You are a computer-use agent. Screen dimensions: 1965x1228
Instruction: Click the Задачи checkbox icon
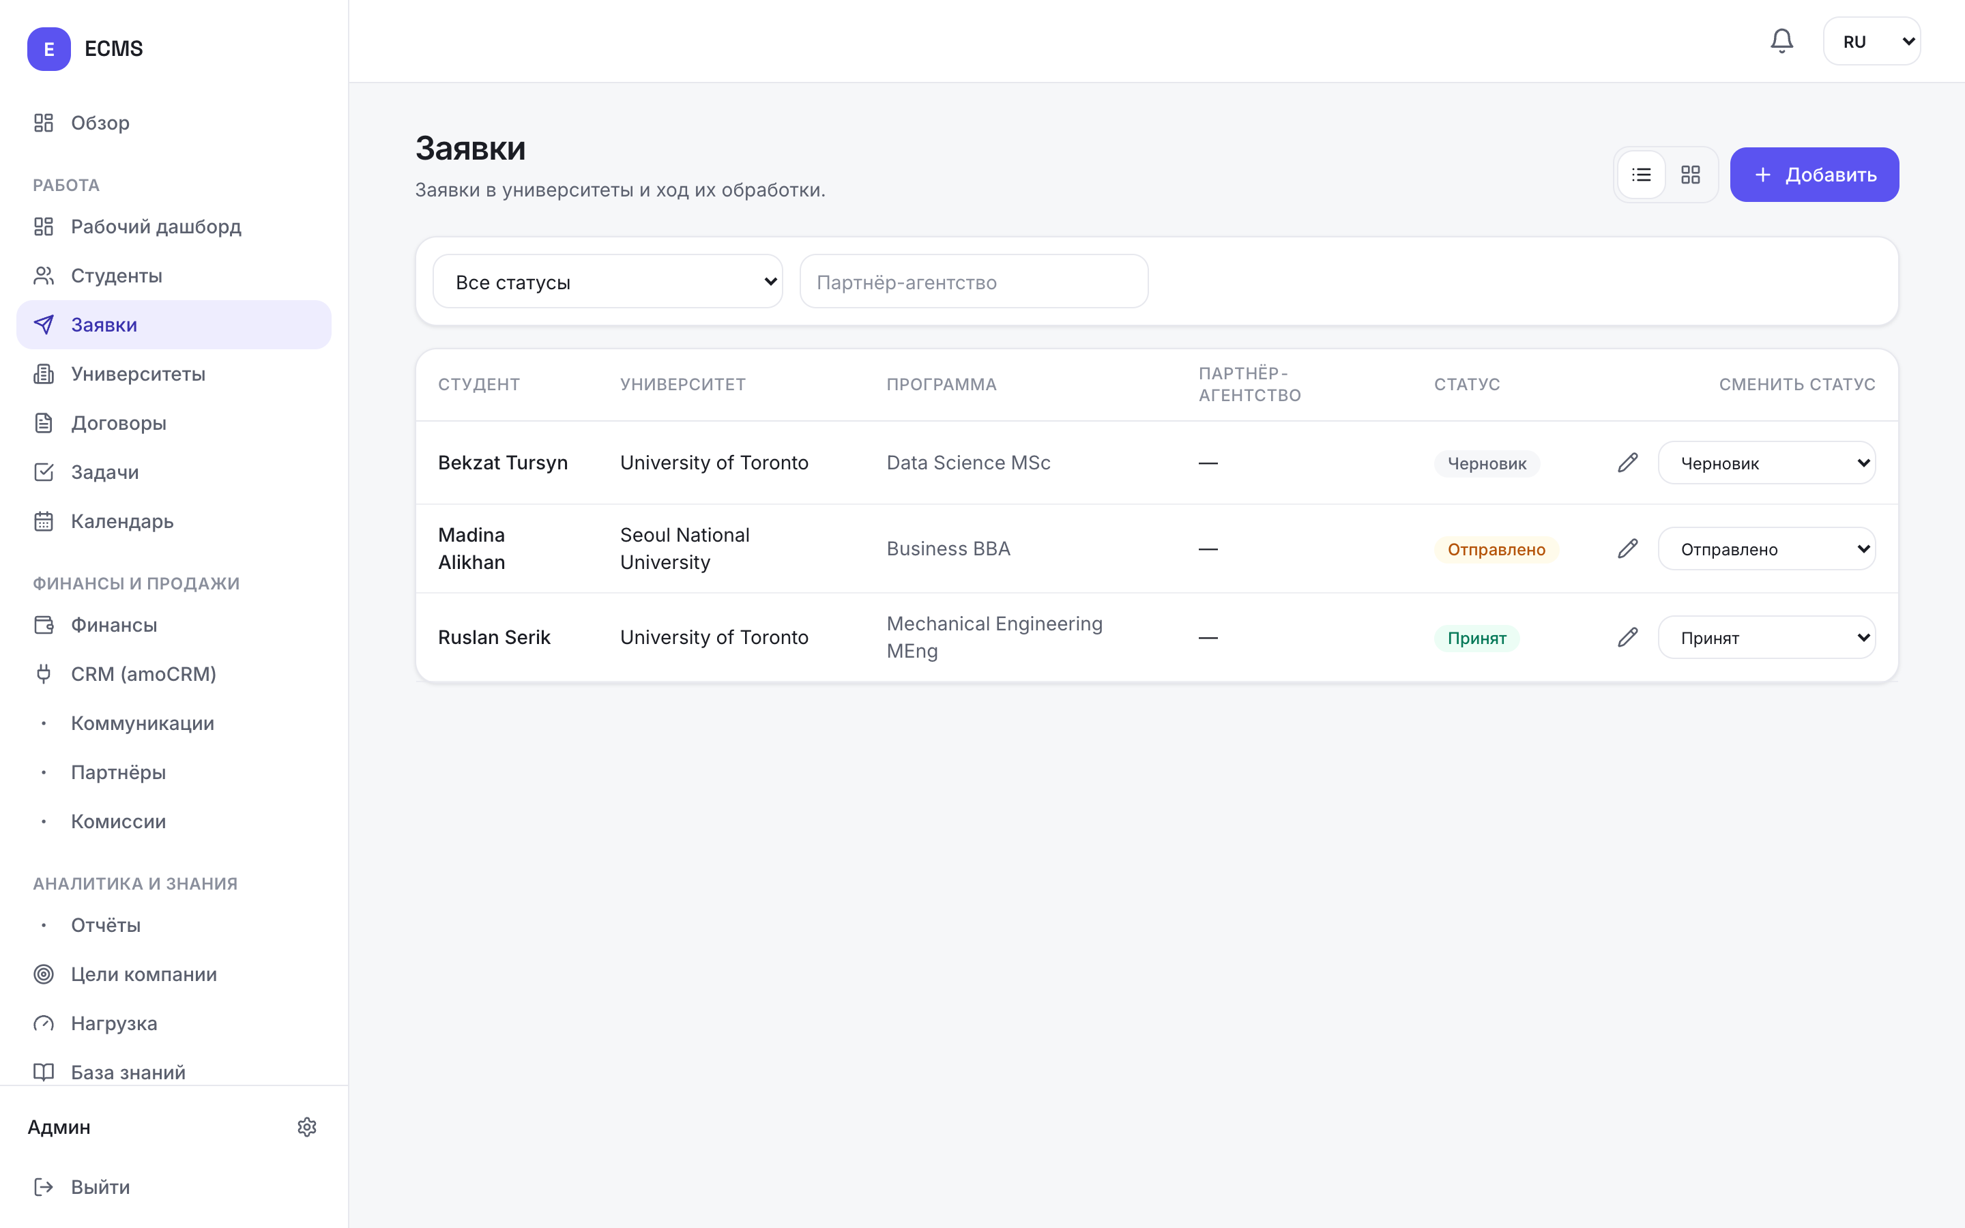pyautogui.click(x=44, y=473)
